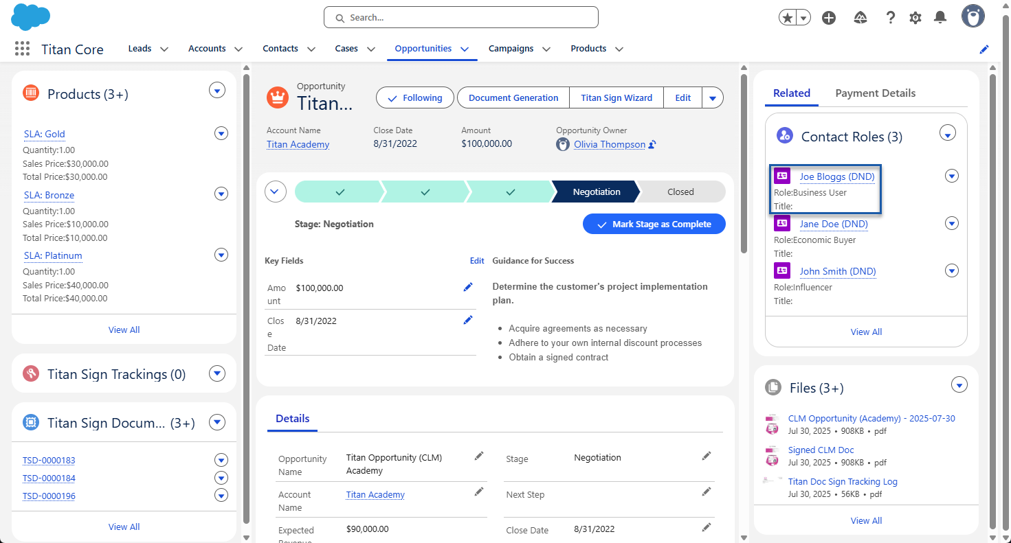Open the Campaigns tab

[x=511, y=48]
